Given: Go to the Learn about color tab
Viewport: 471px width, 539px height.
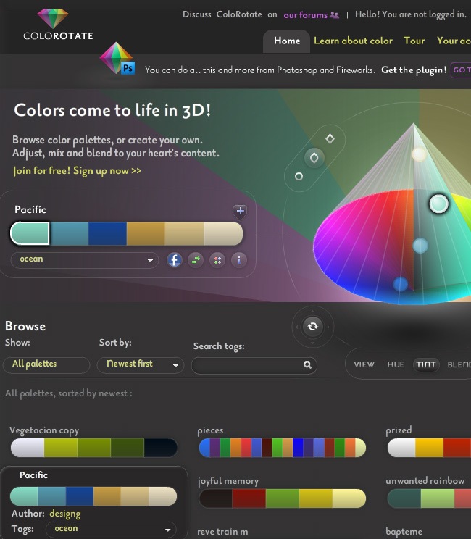Looking at the screenshot, I should coord(353,41).
